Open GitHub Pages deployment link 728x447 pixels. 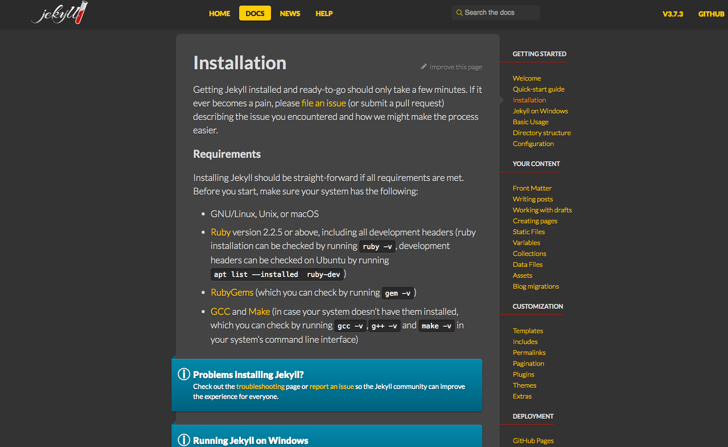tap(533, 441)
